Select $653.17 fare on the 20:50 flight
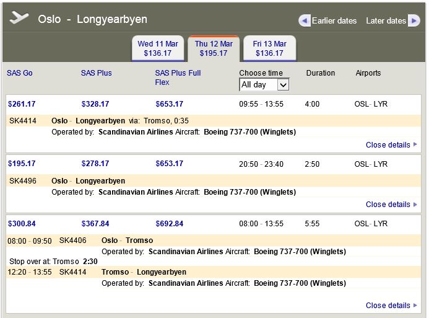The height and width of the screenshot is (318, 429). [x=170, y=164]
